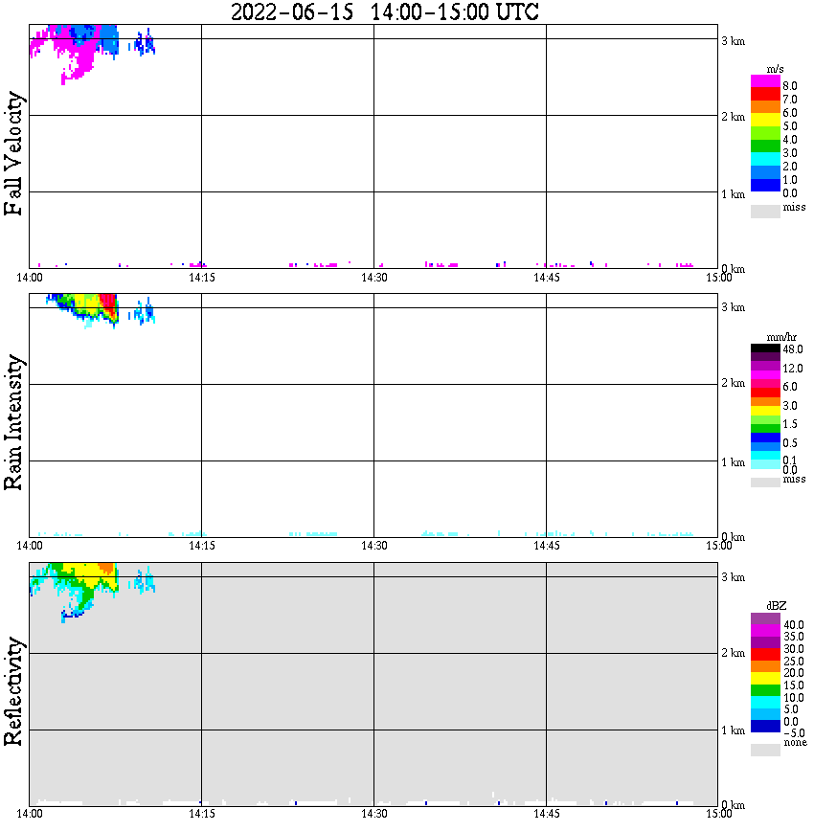Click the '5.0' value in the Fall Velocity legend
The image size is (814, 831).
tap(790, 126)
